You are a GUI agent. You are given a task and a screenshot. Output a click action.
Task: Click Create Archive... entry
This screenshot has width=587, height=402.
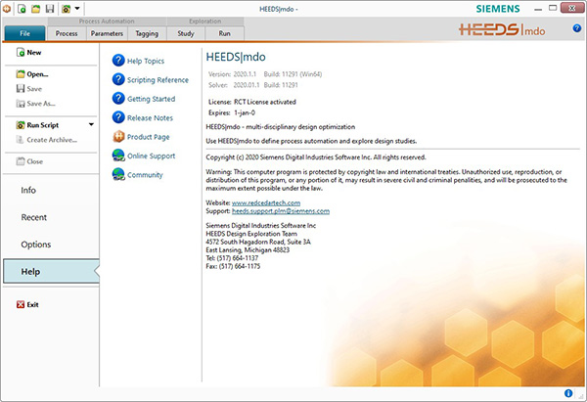click(x=51, y=140)
